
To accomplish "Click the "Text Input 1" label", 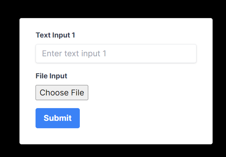I will (55, 35).
